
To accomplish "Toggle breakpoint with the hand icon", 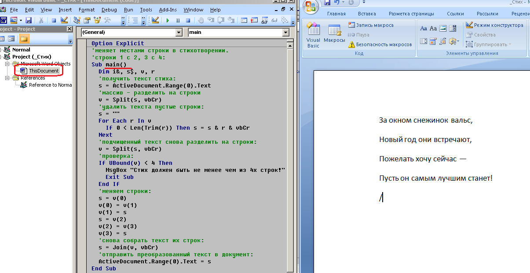I will 201,20.
